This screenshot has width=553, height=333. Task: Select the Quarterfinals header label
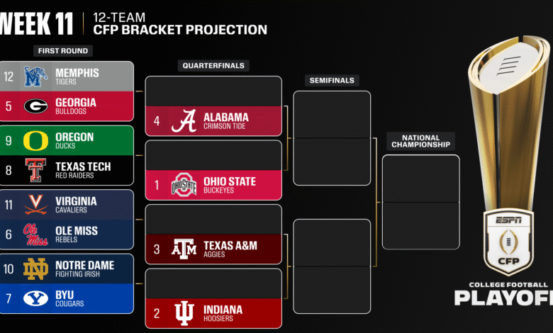(212, 66)
